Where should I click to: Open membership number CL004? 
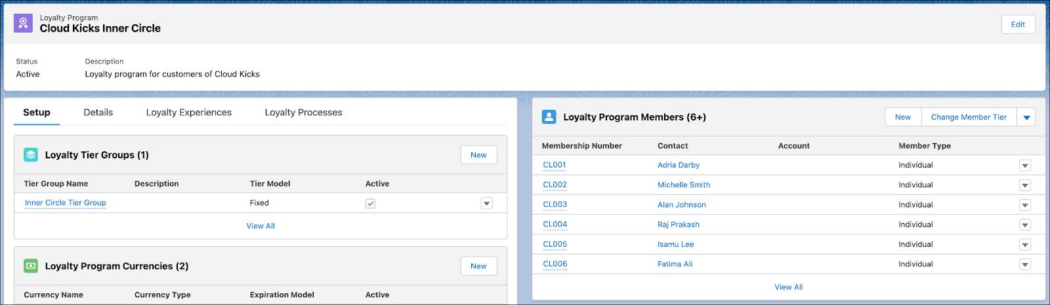point(555,224)
